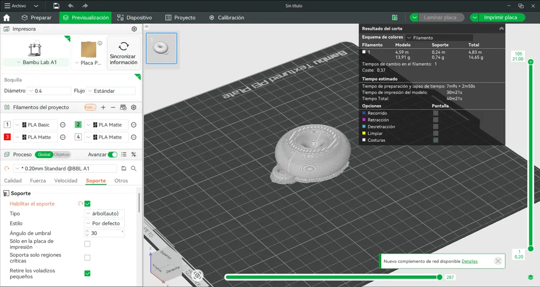Viewport: 540px width, 287px height.
Task: Toggle the Avanzar advanced mode switch
Action: point(113,154)
